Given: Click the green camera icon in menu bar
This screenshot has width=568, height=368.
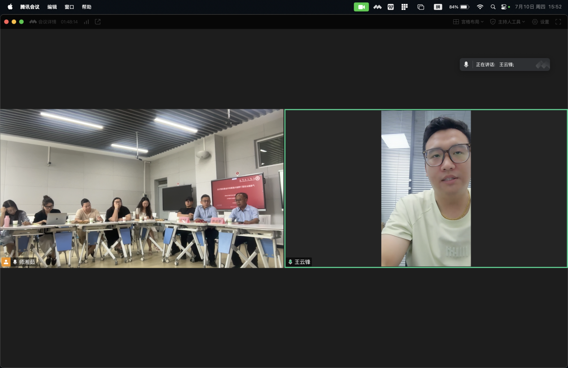Looking at the screenshot, I should pyautogui.click(x=361, y=7).
